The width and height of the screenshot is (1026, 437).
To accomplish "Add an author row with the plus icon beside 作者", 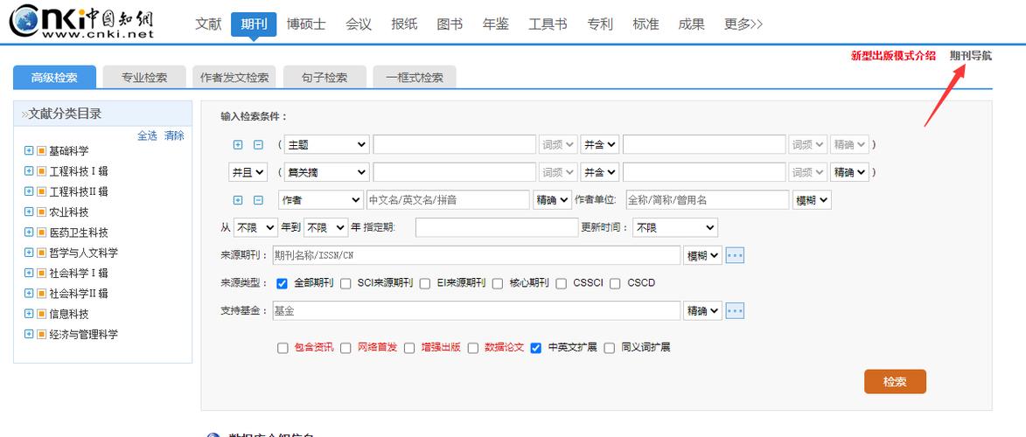I will [238, 200].
